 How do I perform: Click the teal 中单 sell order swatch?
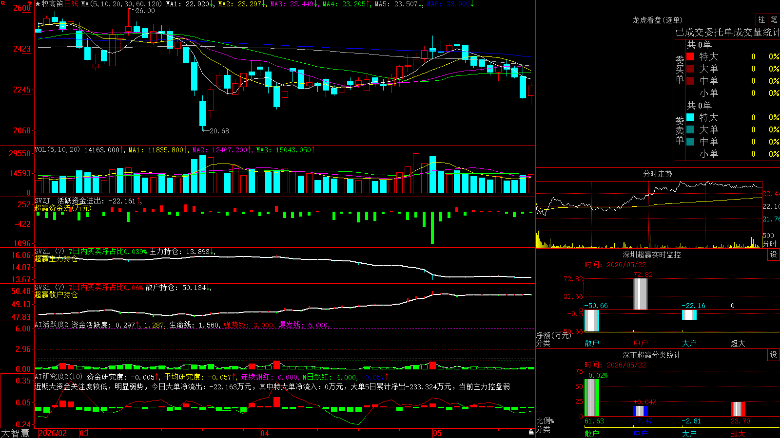pyautogui.click(x=690, y=142)
